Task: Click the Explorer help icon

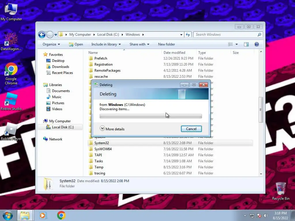Action: [257, 44]
